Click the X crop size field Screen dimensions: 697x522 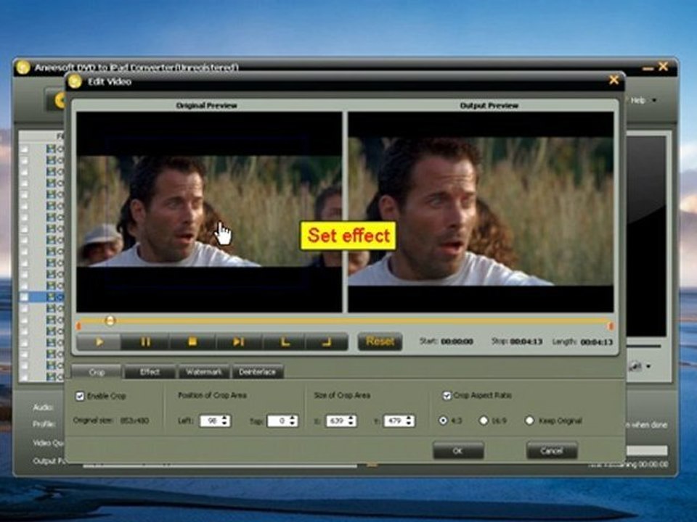click(x=337, y=420)
